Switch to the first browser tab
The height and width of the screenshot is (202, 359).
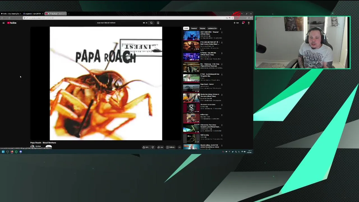[11, 13]
